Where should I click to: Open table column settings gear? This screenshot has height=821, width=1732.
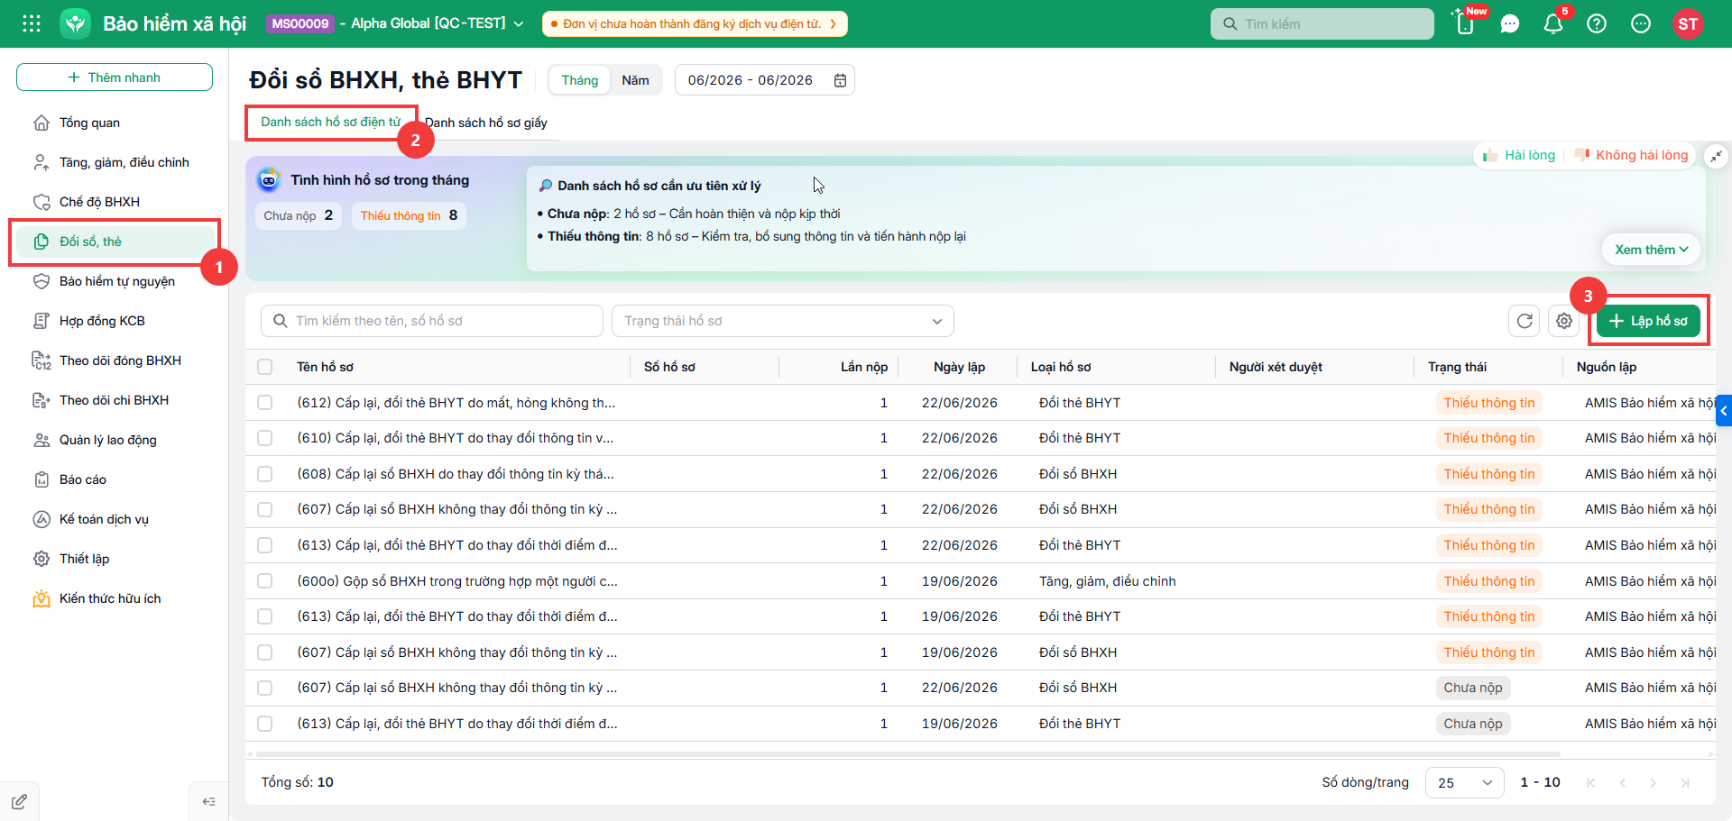click(x=1564, y=321)
